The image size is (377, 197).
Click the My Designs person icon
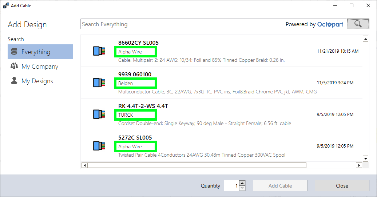click(14, 80)
